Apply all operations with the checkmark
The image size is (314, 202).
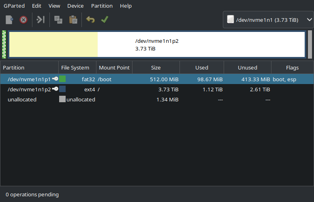[x=105, y=19]
